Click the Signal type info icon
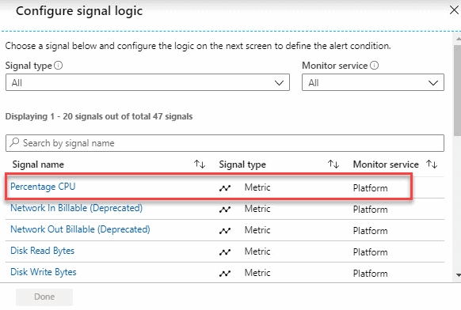This screenshot has width=461, height=310. point(58,65)
